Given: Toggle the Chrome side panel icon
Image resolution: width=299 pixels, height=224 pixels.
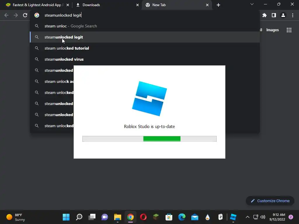Looking at the screenshot, I should point(274,15).
